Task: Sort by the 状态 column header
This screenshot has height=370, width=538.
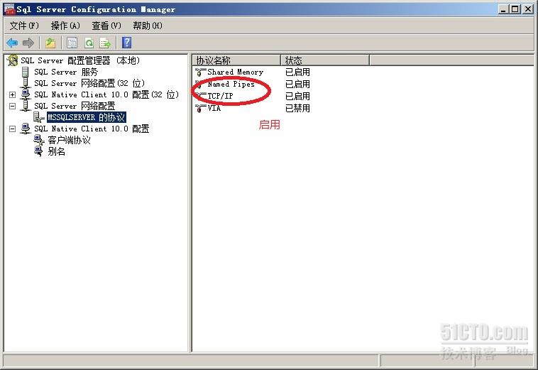Action: tap(325, 60)
